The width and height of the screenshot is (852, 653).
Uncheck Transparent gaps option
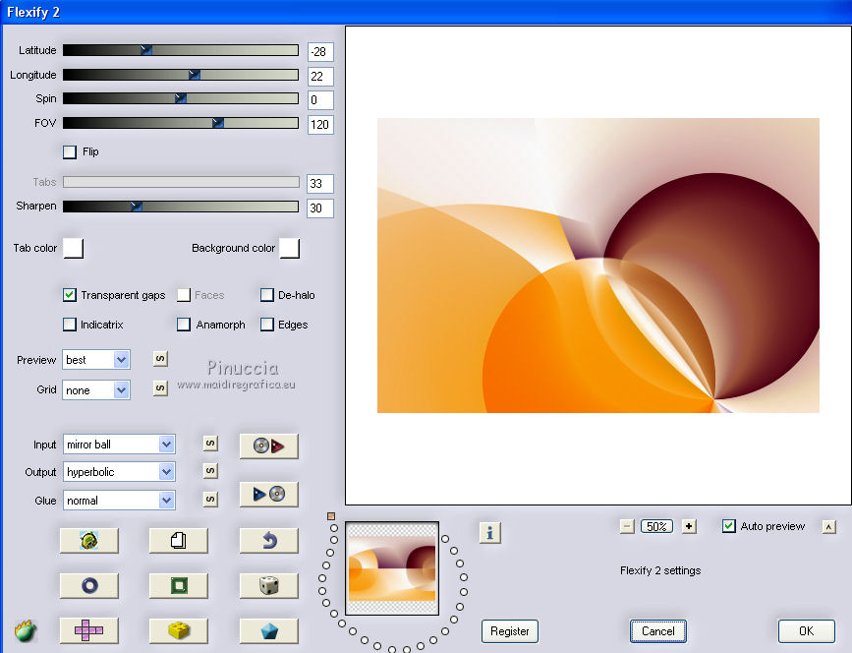tap(70, 295)
